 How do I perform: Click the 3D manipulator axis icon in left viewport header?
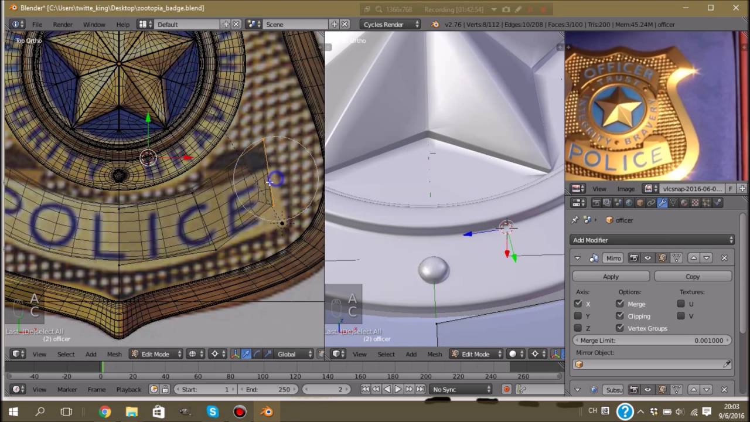(x=236, y=354)
